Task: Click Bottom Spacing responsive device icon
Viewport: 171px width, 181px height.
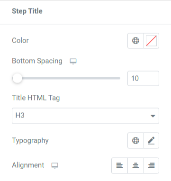Action: coord(73,61)
